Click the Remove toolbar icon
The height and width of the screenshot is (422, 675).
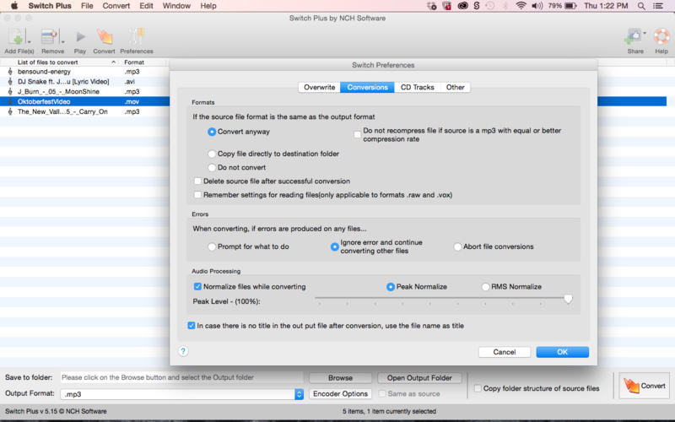pyautogui.click(x=50, y=37)
